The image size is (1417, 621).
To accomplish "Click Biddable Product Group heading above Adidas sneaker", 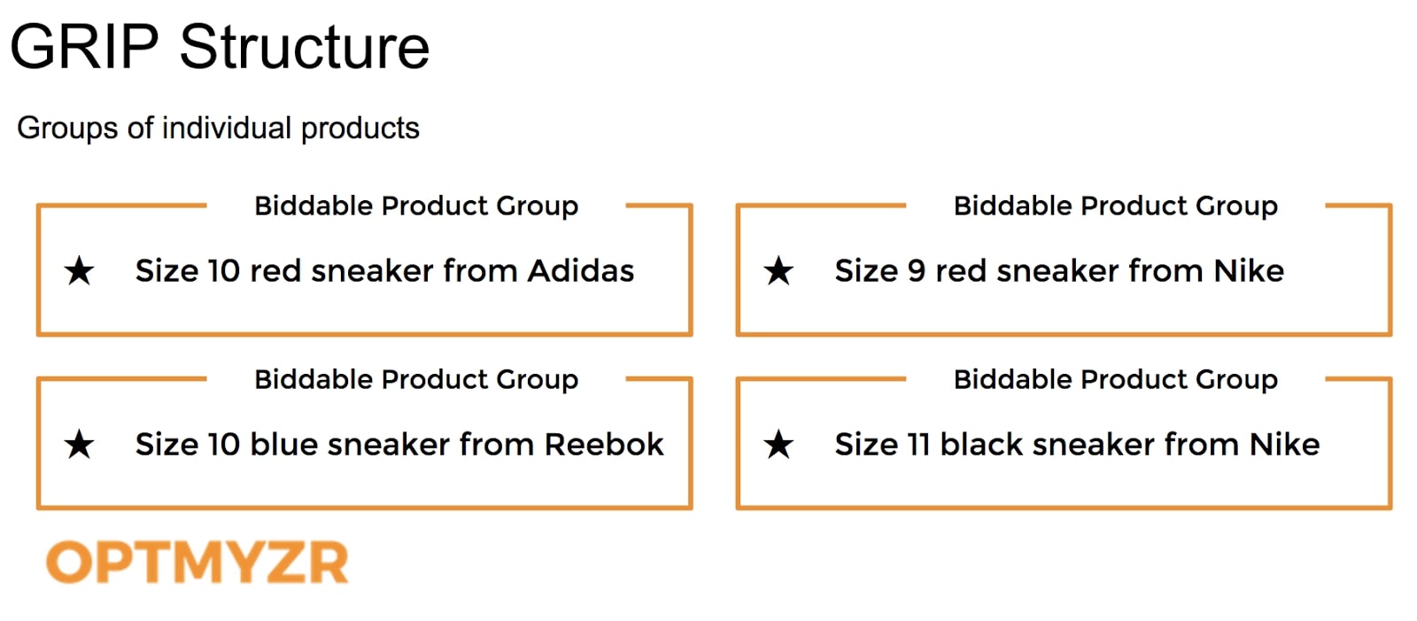I will pyautogui.click(x=416, y=206).
